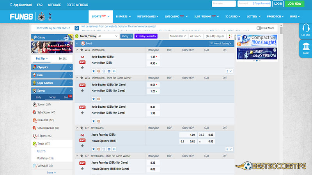Click the Newcastle United crest icon
Screen dimensions: 312x175
click(41, 16)
